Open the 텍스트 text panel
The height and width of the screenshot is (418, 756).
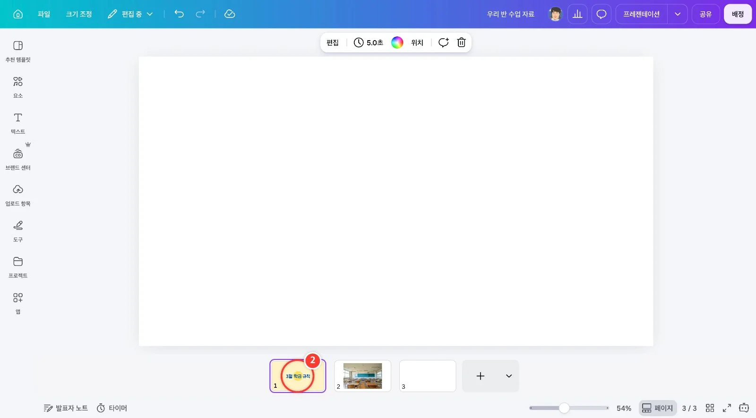point(18,123)
